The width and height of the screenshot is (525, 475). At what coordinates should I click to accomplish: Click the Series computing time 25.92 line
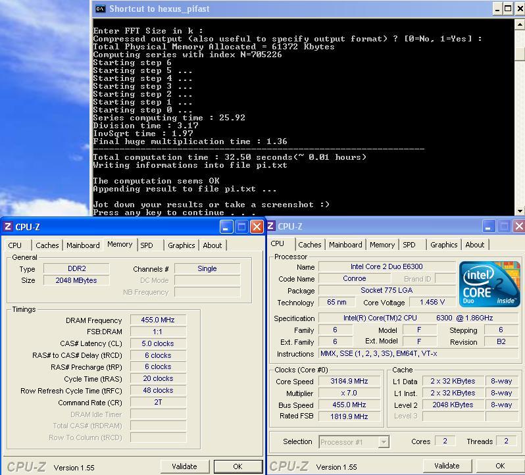(169, 118)
